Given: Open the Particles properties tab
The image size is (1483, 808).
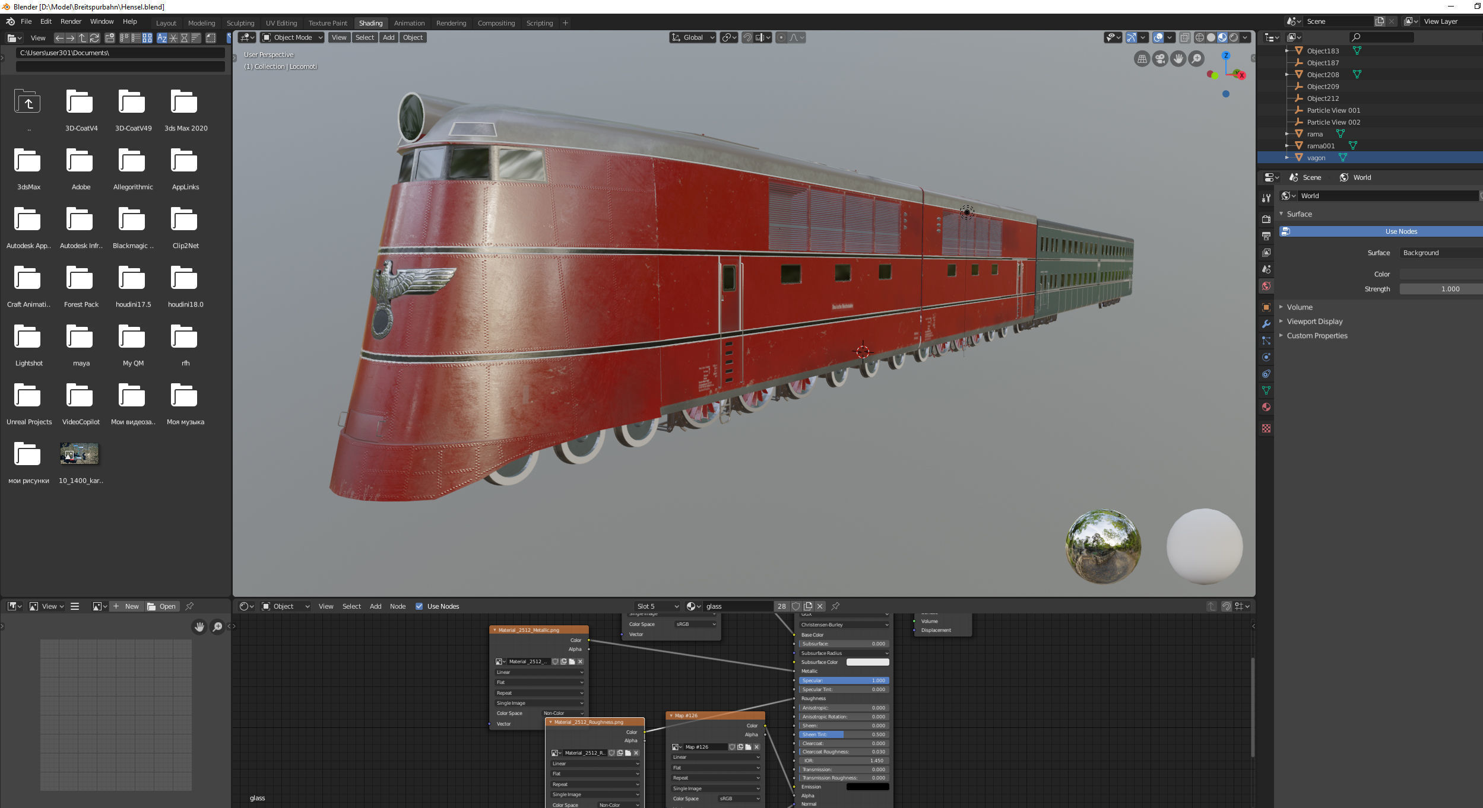Looking at the screenshot, I should click(x=1266, y=341).
